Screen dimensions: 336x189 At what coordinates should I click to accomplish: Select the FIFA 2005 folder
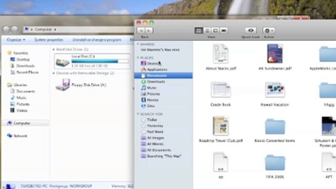[x=275, y=166]
